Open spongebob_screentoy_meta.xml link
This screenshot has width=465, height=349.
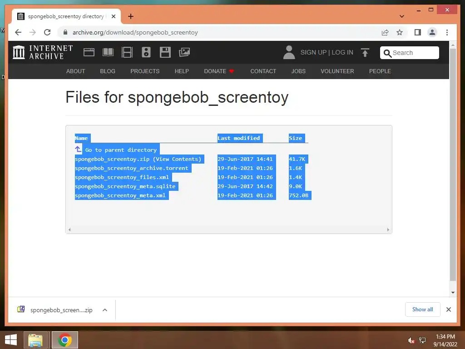tap(120, 195)
